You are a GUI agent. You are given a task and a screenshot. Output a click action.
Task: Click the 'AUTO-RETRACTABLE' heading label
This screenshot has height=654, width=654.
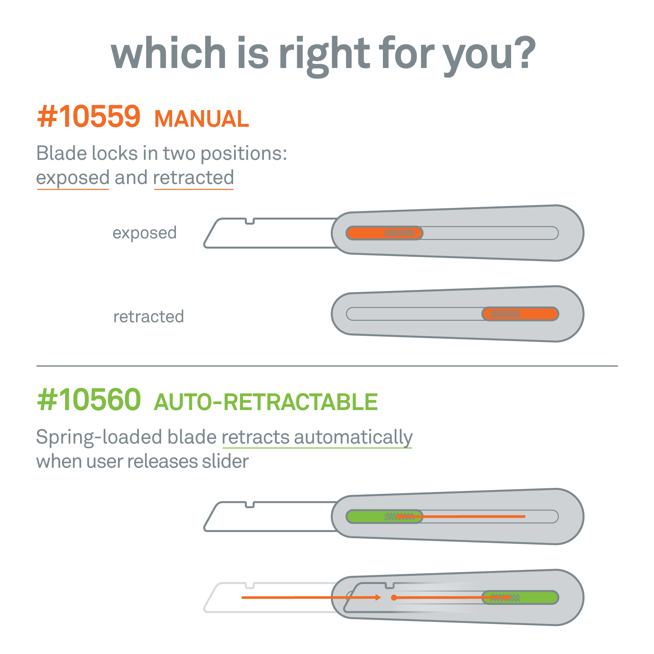266,402
